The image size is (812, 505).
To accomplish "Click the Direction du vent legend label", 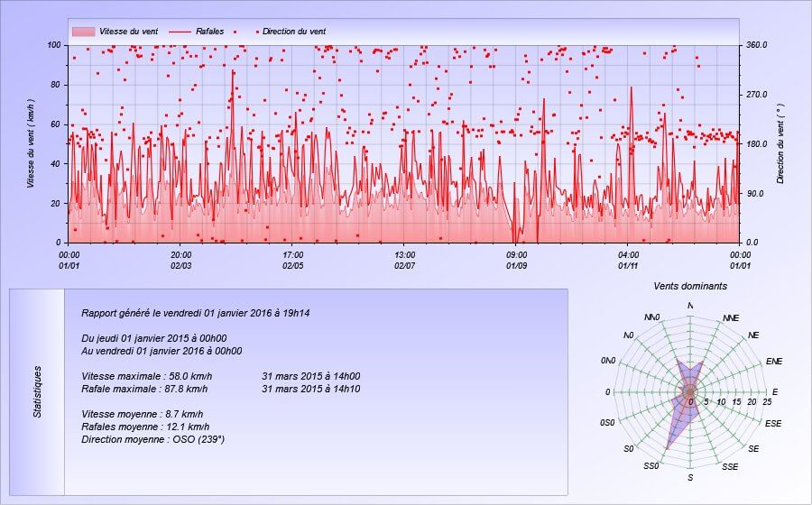I will click(x=294, y=32).
